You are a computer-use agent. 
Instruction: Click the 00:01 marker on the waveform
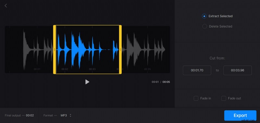click(37, 69)
